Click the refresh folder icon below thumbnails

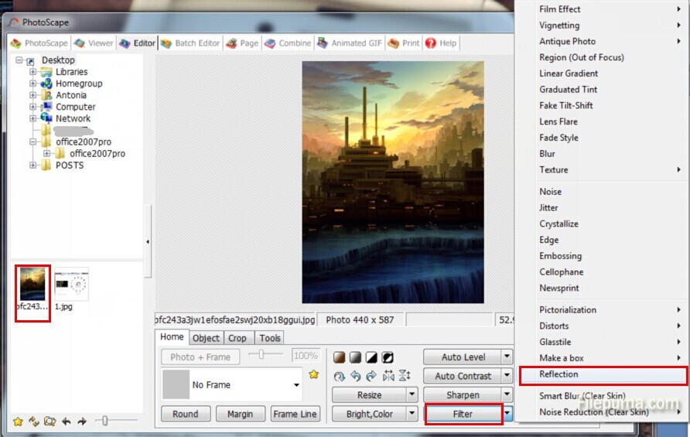(x=34, y=422)
